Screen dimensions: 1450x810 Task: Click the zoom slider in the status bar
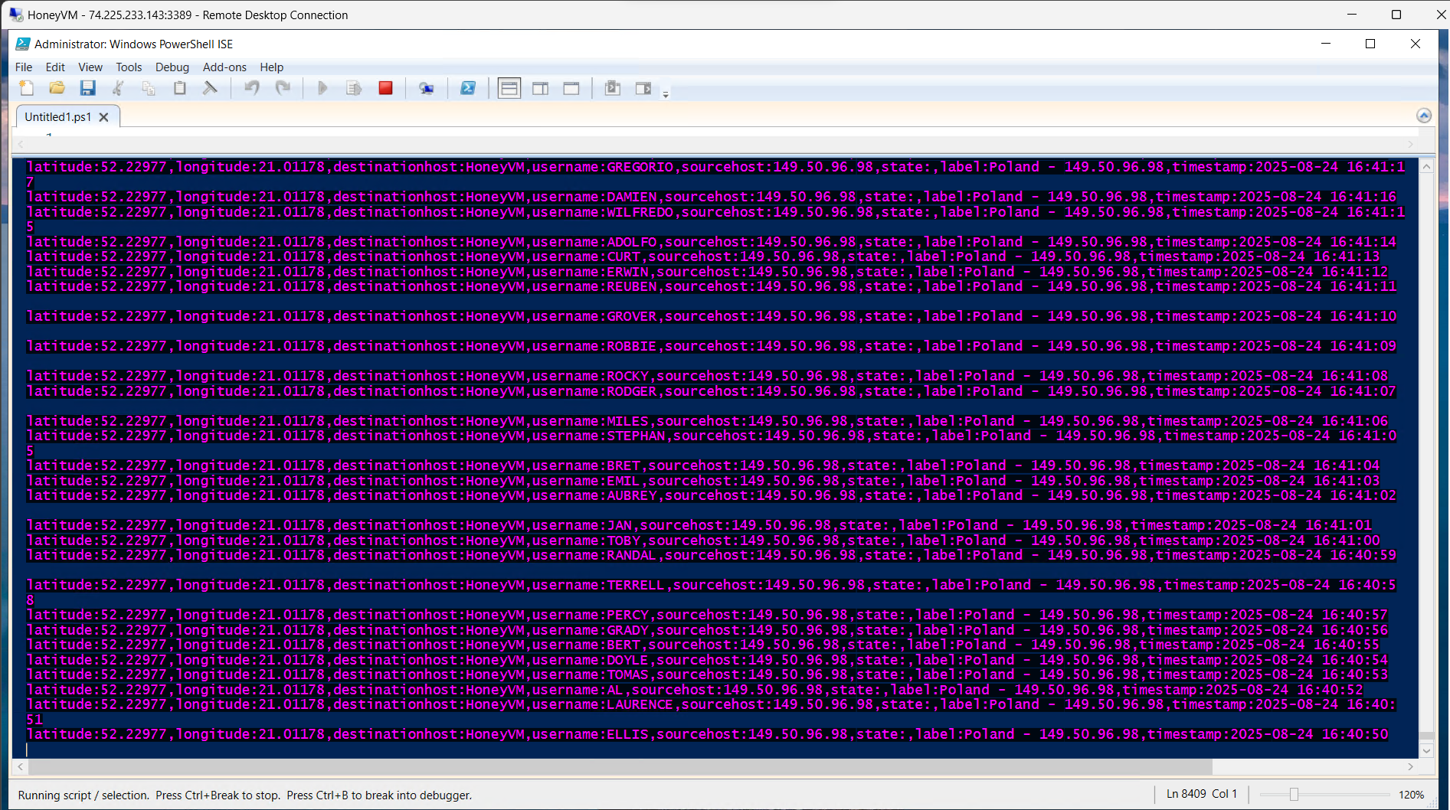[1295, 794]
